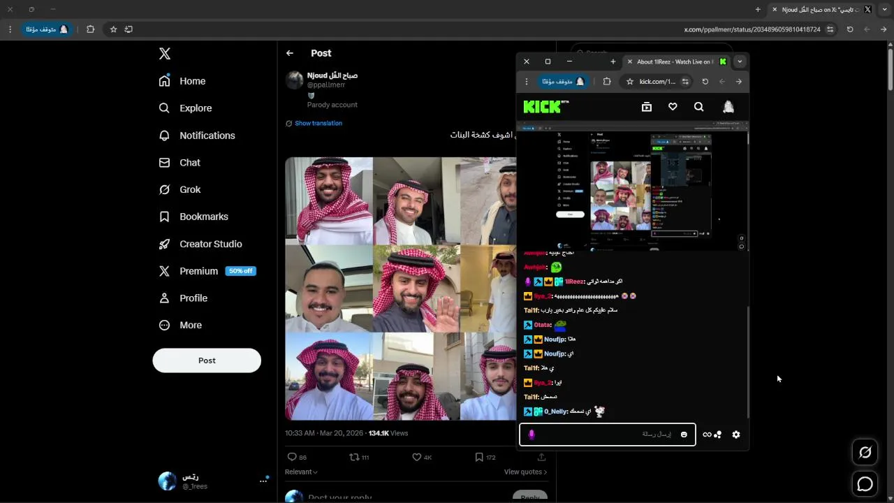
Task: Open the Grok floating button at bottom right
Action: coord(865,453)
